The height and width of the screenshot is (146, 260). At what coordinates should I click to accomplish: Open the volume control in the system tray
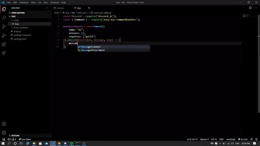pyautogui.click(x=232, y=143)
